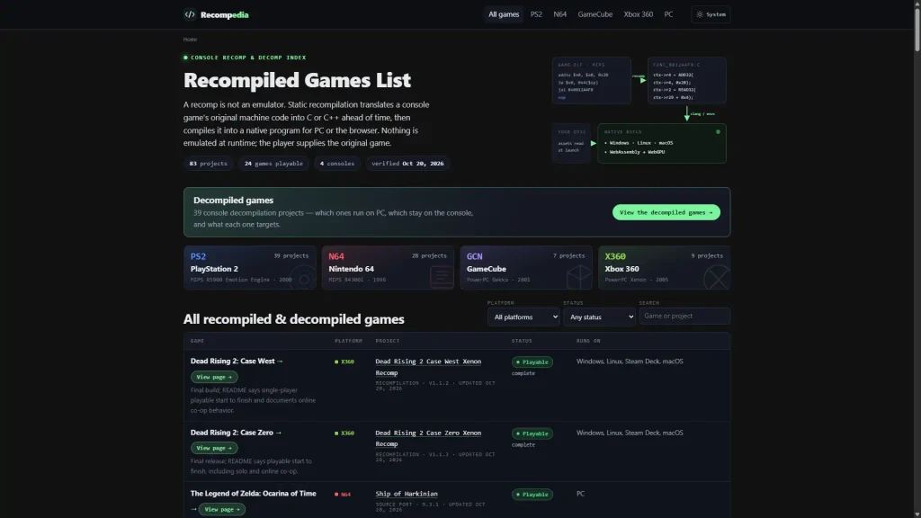921x518 pixels.
Task: Open the Nintendo 64 platform card
Action: 388,268
